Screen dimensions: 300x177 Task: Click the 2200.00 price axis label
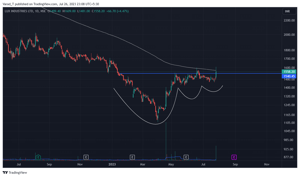tap(290, 20)
